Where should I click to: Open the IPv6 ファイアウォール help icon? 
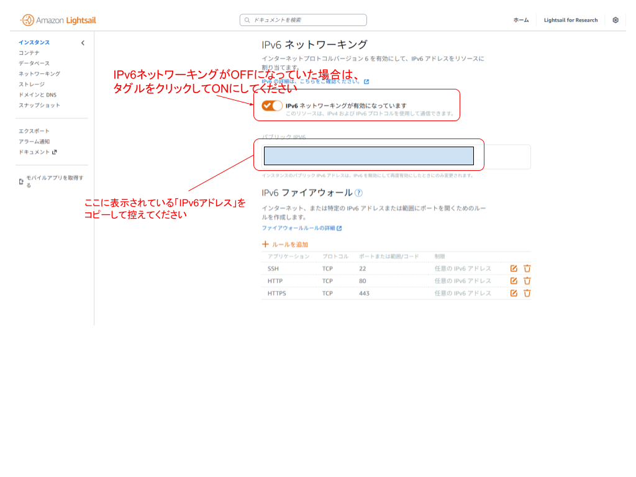coord(359,193)
